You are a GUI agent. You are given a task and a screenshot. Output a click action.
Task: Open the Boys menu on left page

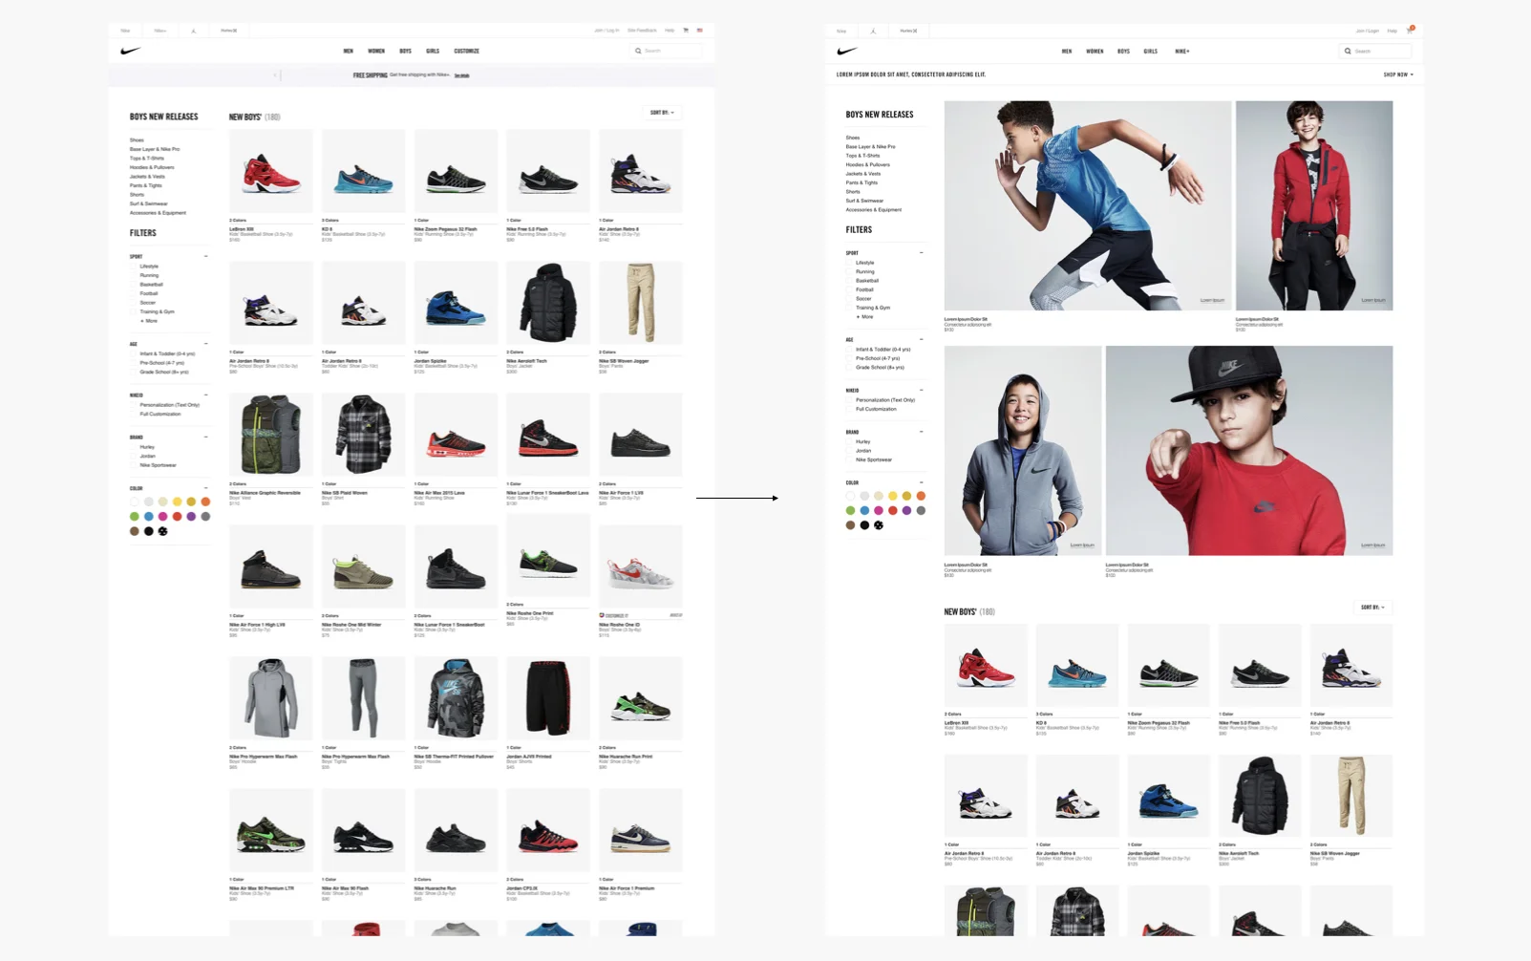(406, 51)
